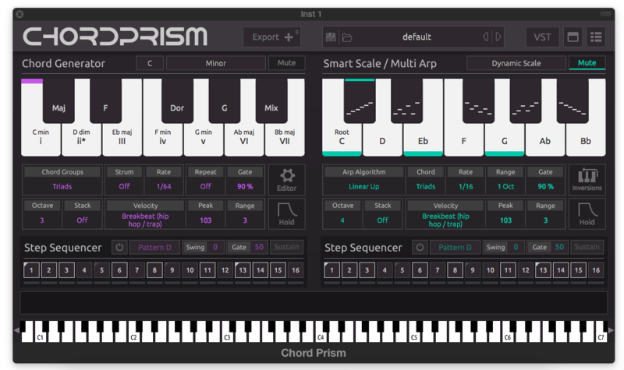Viewport: 624px width, 370px height.
Task: Open the chord Editor gear icon
Action: (287, 180)
